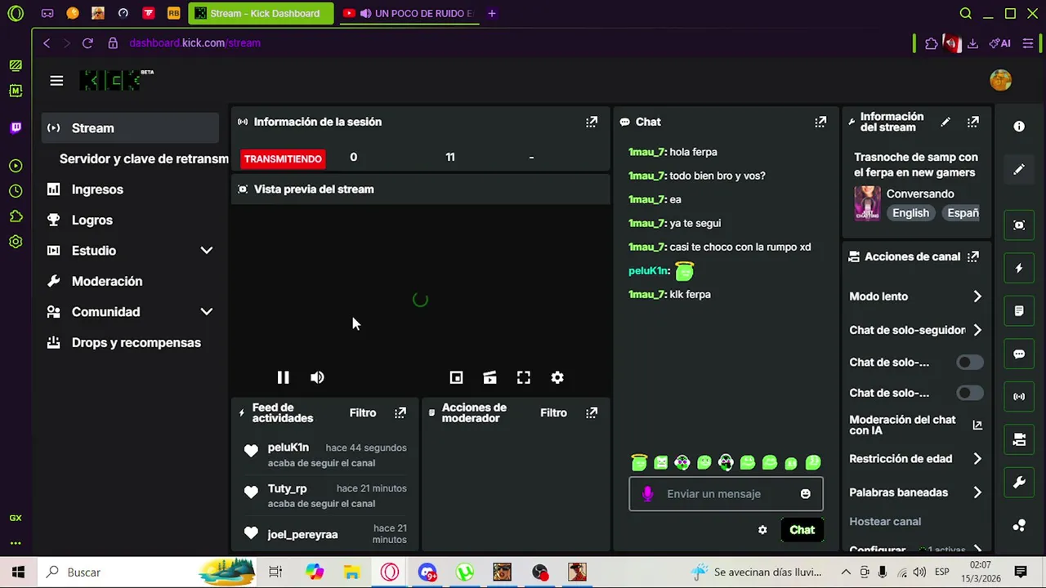Pop out the Información de la sesión panel
Screen dimensions: 1046x588
coord(592,122)
